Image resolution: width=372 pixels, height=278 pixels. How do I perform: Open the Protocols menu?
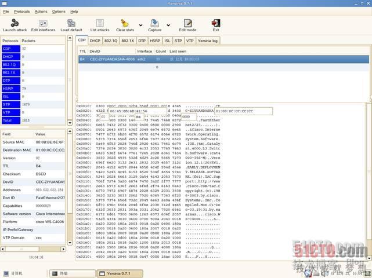coord(22,12)
